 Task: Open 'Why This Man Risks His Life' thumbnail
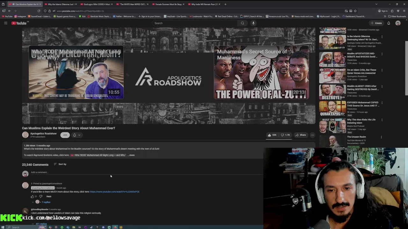click(x=332, y=125)
